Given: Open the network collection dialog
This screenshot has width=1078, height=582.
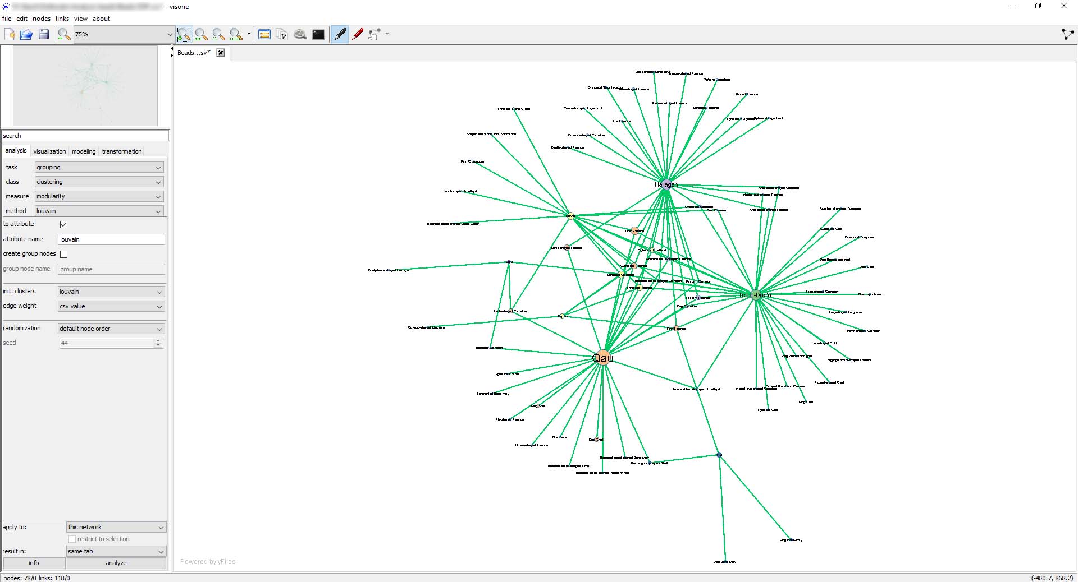Looking at the screenshot, I should [282, 35].
